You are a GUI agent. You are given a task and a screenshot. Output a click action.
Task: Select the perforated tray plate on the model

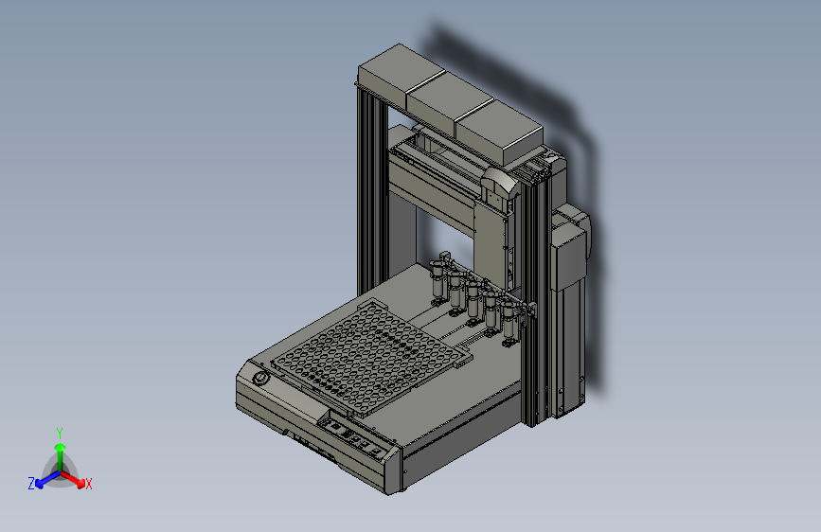pyautogui.click(x=372, y=358)
